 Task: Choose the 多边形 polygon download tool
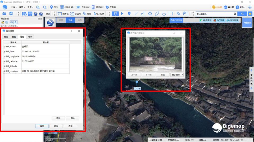(75, 14)
